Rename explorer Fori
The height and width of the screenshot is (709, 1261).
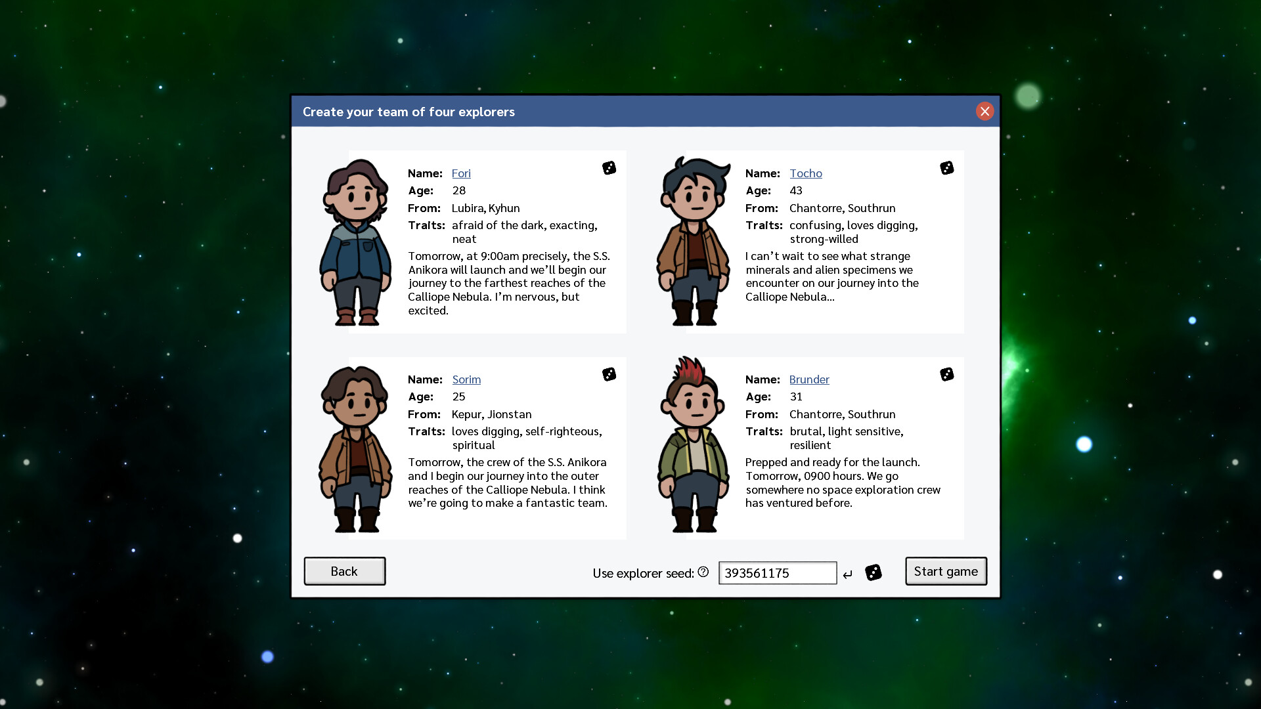(461, 173)
